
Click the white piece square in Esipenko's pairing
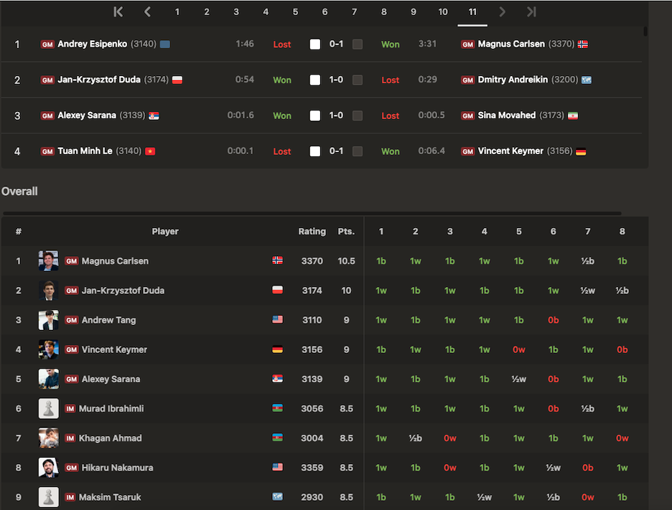coord(314,44)
